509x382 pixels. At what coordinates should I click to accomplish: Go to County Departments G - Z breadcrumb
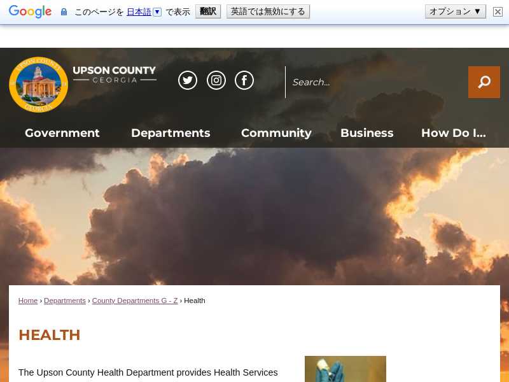click(135, 301)
